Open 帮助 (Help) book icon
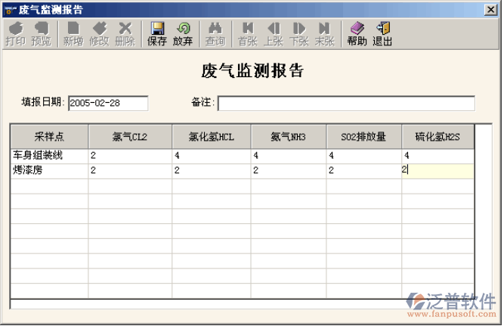 357,34
